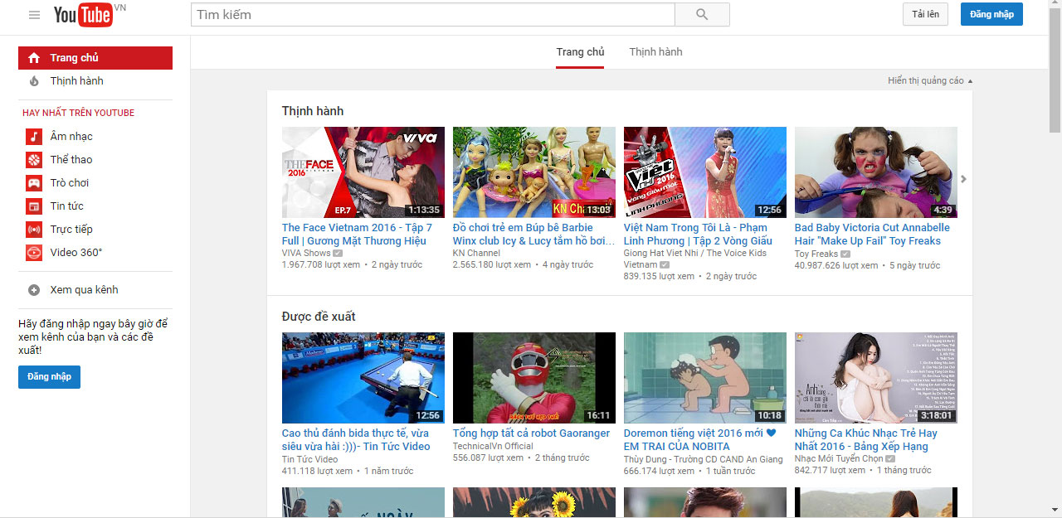This screenshot has width=1062, height=518.
Task: Select Thịnh hành in the sidebar
Action: point(95,81)
